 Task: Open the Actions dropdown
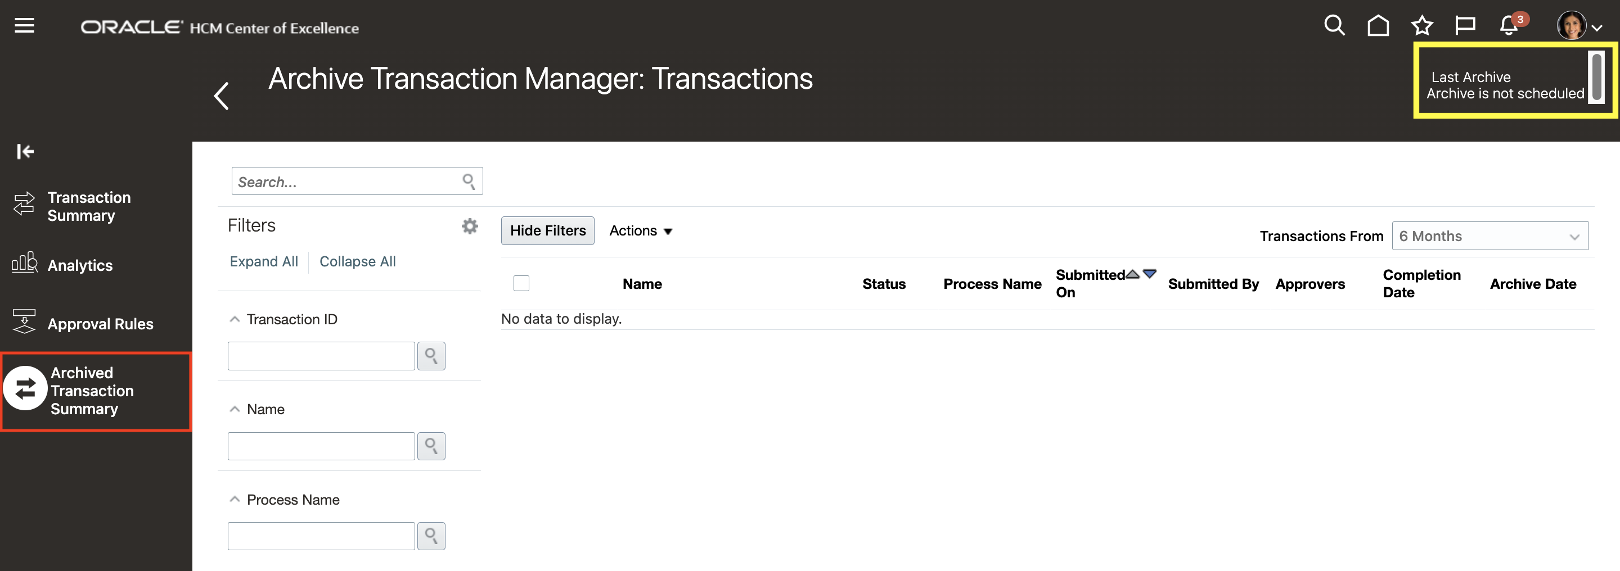640,230
